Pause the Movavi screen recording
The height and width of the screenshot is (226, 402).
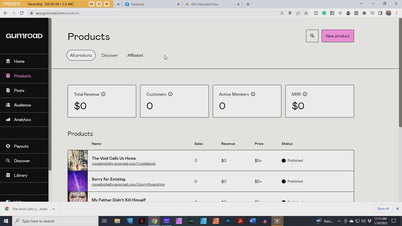coord(99,4)
